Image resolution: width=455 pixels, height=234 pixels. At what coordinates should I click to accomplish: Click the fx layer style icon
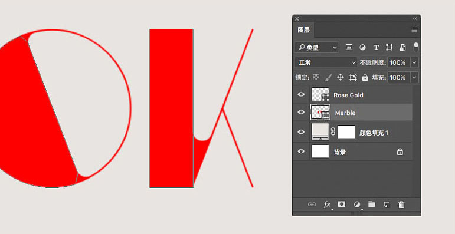(327, 205)
